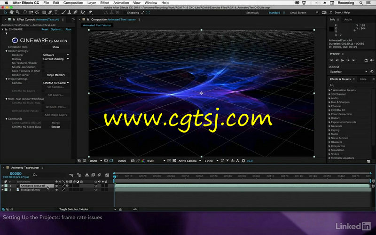Image resolution: width=376 pixels, height=235 pixels.
Task: Open the composition flowchart icon in viewer bar
Action: click(x=238, y=161)
